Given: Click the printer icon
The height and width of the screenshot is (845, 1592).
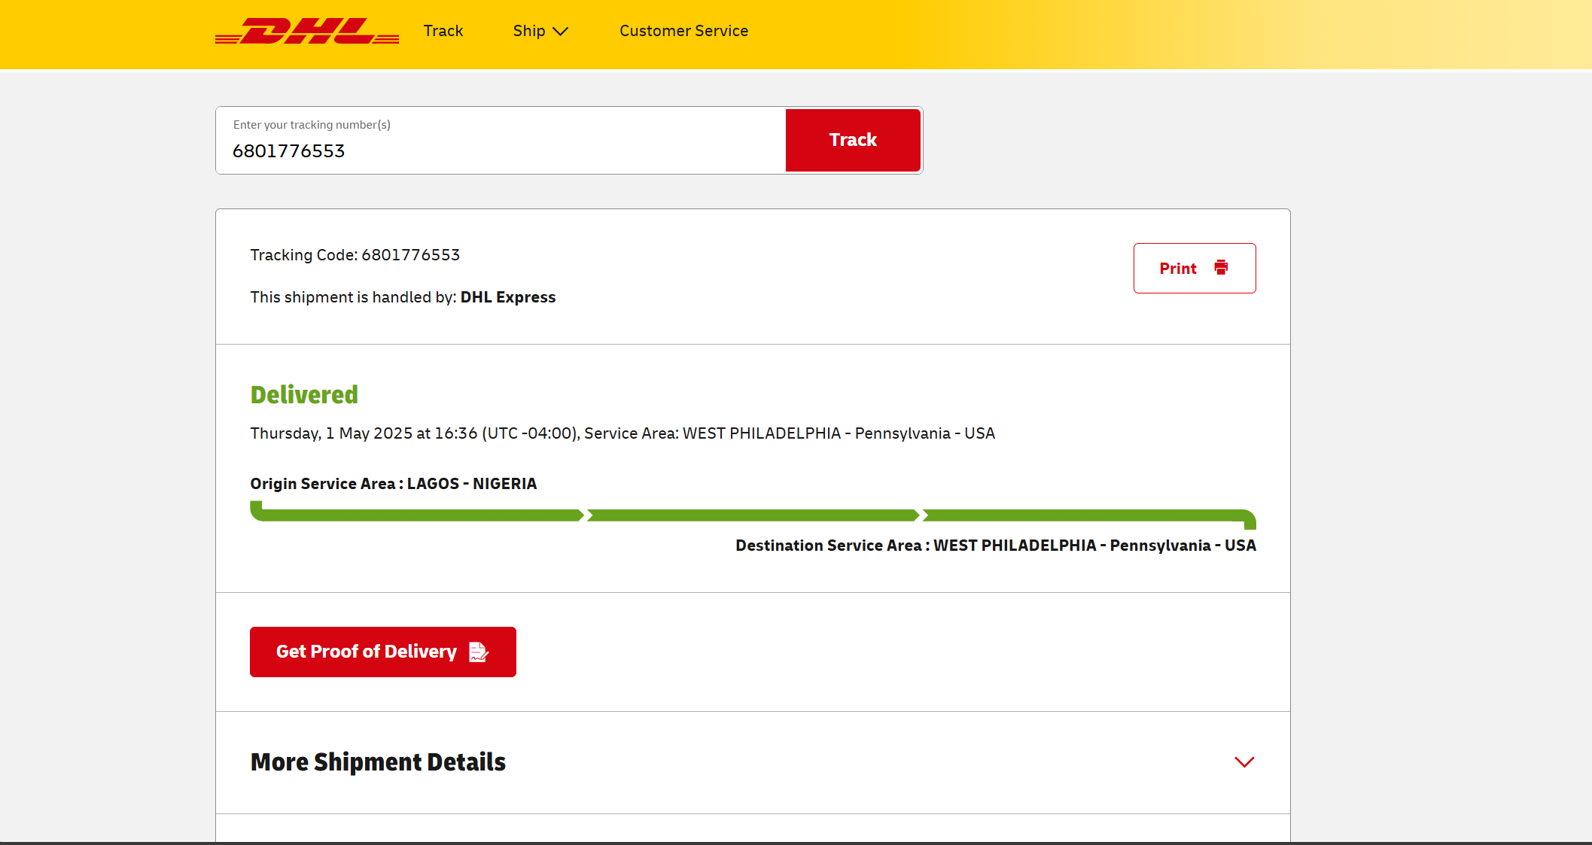Looking at the screenshot, I should pyautogui.click(x=1221, y=268).
